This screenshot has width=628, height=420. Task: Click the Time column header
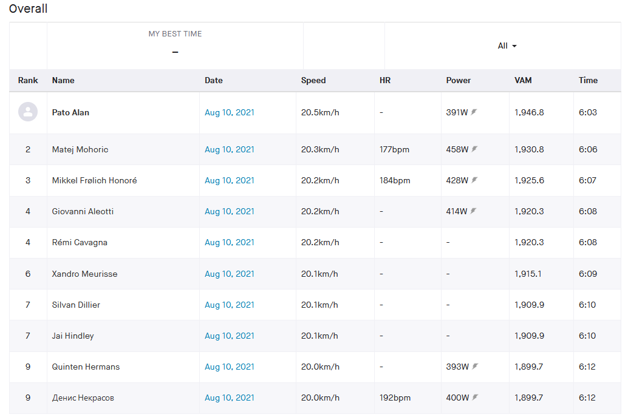coord(588,80)
